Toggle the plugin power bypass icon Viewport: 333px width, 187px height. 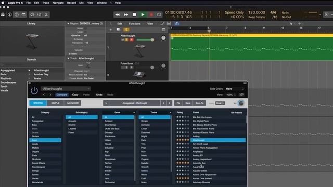coord(34,90)
